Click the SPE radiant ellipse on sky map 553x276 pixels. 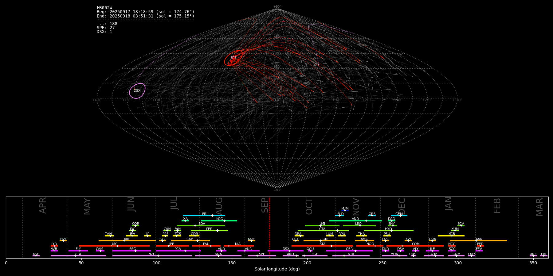[x=233, y=58]
